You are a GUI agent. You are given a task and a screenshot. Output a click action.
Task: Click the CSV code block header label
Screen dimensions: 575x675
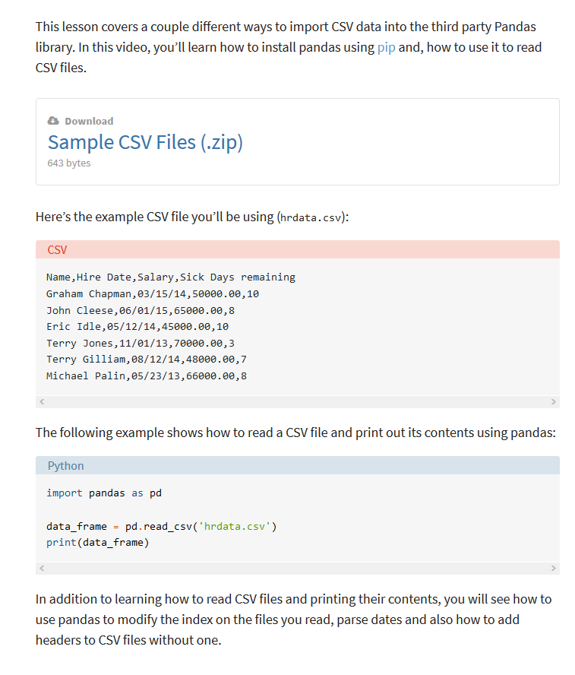(x=57, y=249)
